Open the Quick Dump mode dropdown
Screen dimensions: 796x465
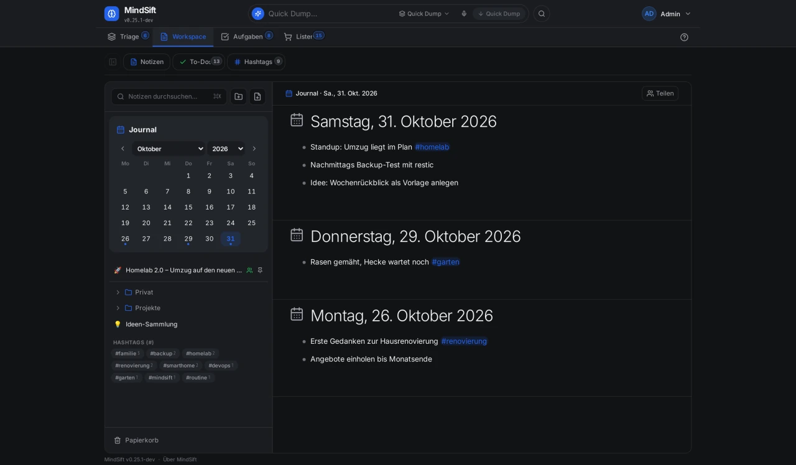click(423, 14)
